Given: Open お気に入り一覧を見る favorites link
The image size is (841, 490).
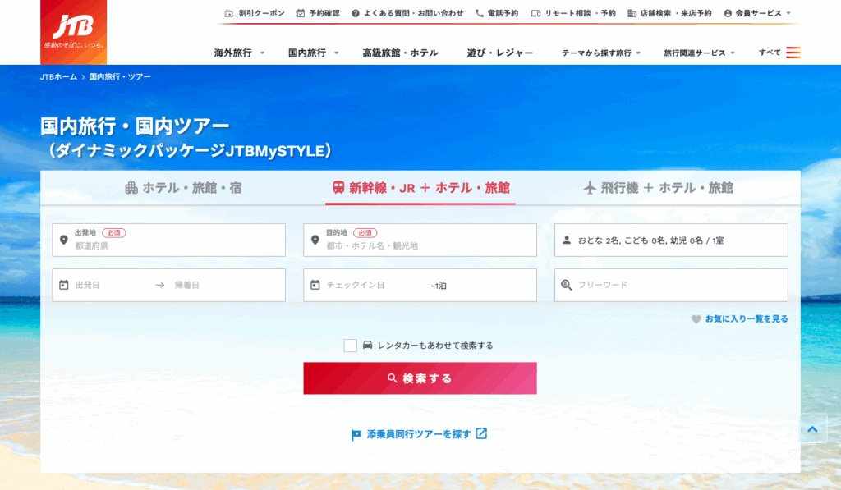Looking at the screenshot, I should [x=746, y=319].
